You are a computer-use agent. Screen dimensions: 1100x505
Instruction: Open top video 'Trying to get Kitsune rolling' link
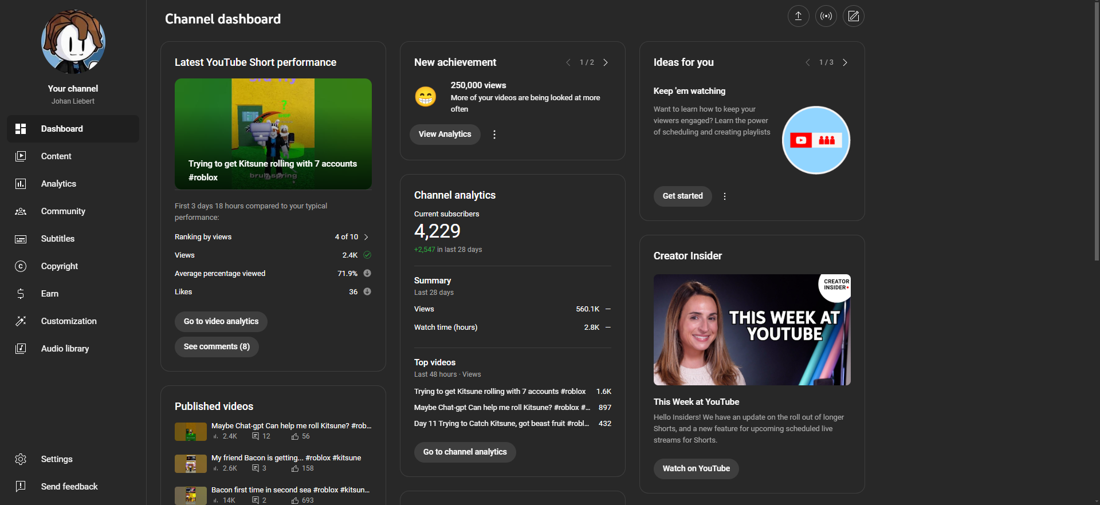[x=500, y=392]
